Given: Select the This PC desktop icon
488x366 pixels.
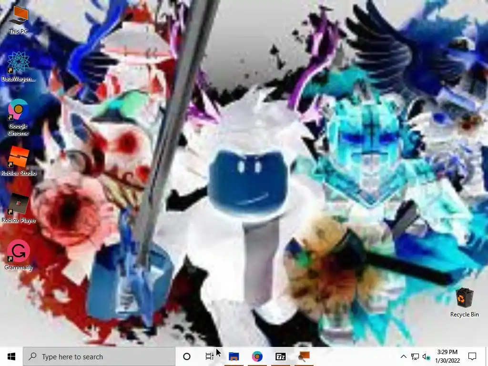Looking at the screenshot, I should (19, 20).
